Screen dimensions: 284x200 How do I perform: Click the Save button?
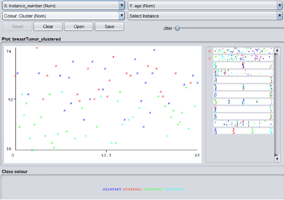coord(109,26)
